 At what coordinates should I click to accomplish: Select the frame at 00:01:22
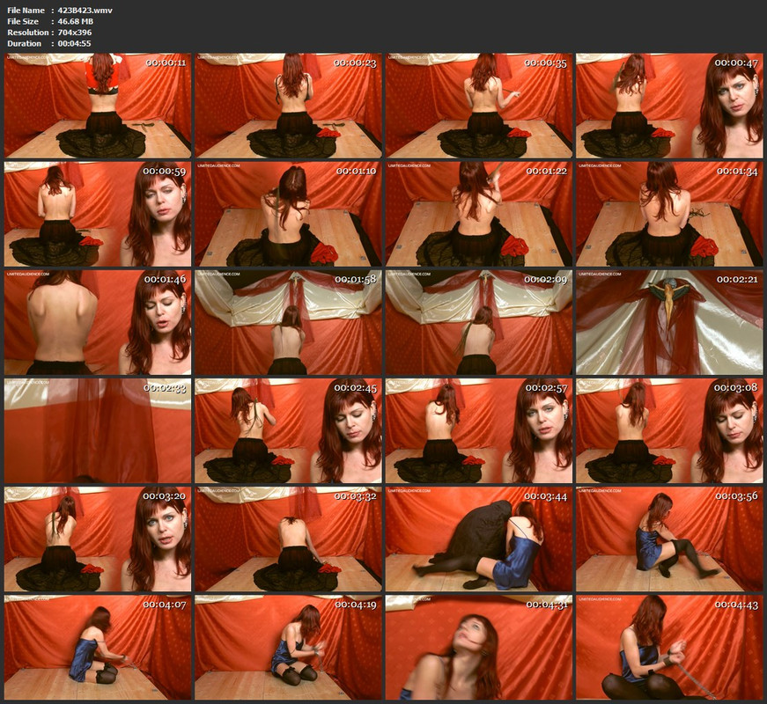point(479,214)
